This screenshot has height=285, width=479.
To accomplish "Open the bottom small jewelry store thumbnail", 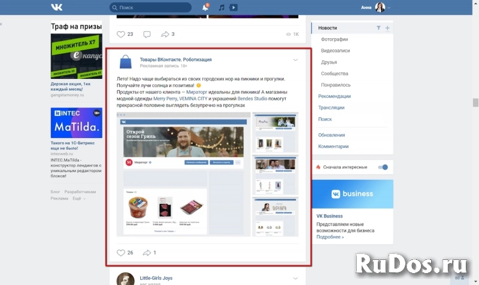I will tap(275, 217).
